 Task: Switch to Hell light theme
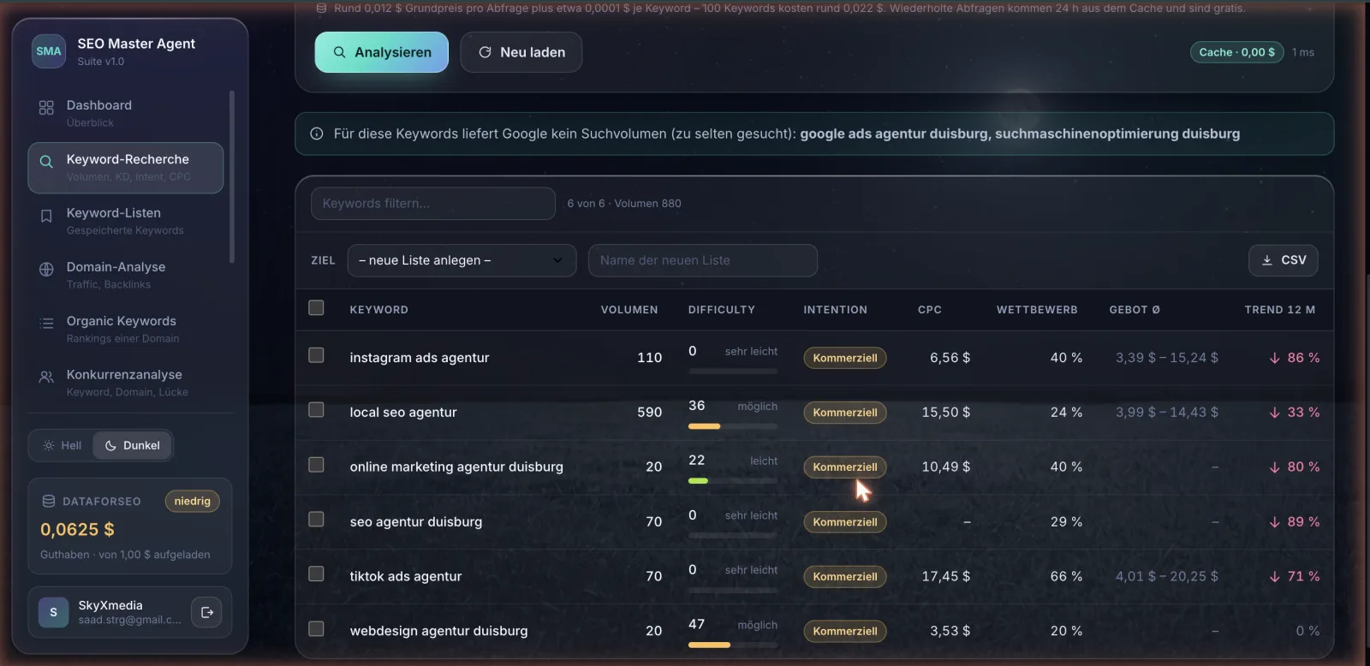click(63, 445)
